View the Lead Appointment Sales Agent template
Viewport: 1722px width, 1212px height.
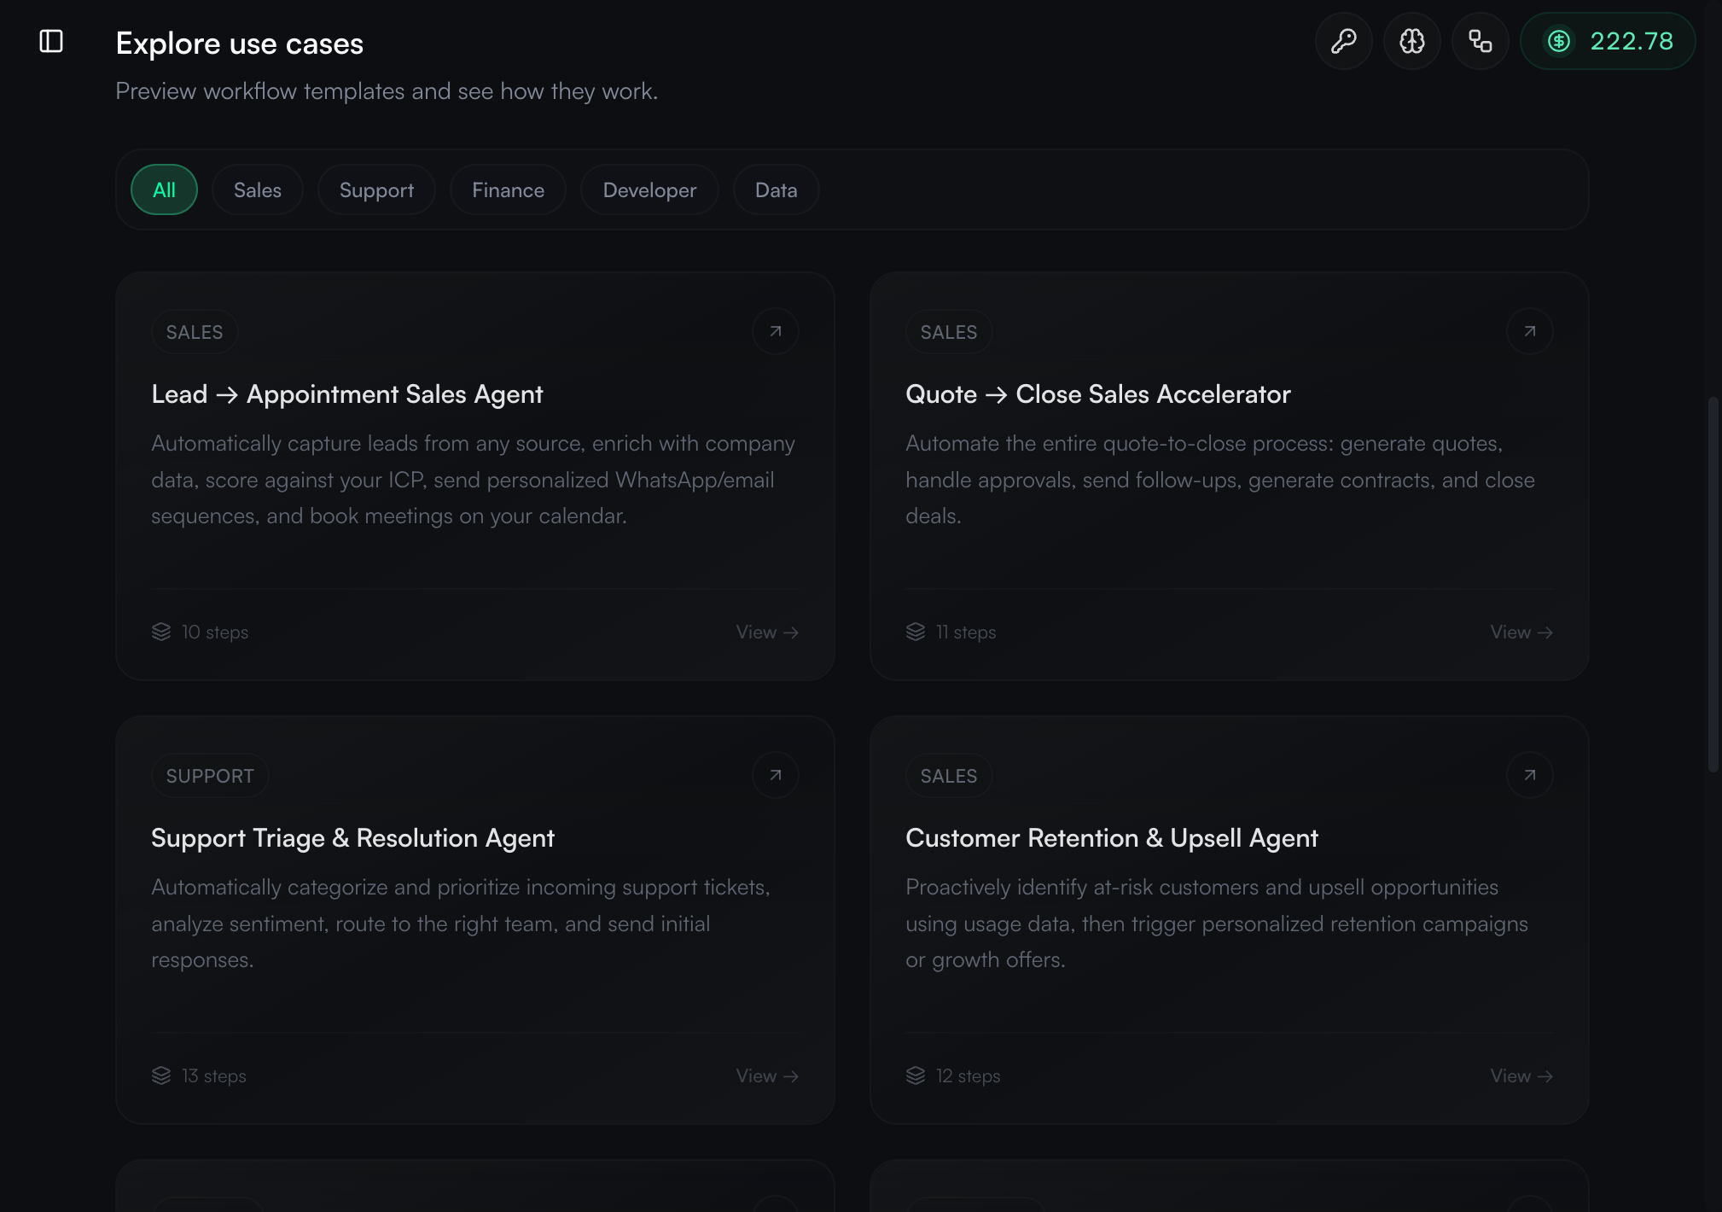coord(766,632)
